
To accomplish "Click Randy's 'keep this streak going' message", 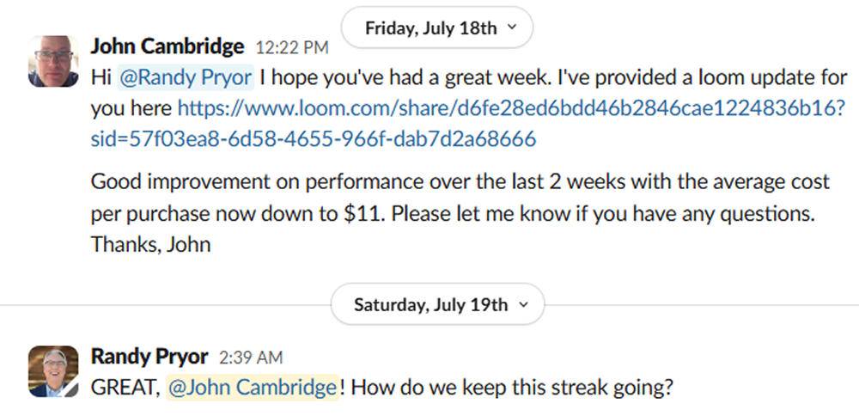I will click(382, 388).
